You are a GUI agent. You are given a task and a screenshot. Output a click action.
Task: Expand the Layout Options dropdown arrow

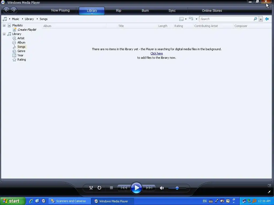[x=186, y=19]
